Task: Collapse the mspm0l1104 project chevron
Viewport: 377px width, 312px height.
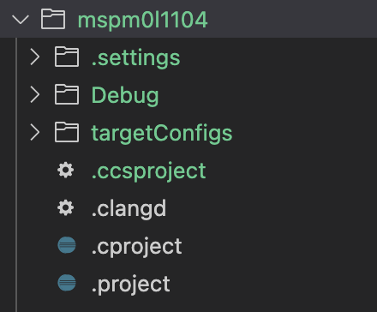Action: pos(21,20)
